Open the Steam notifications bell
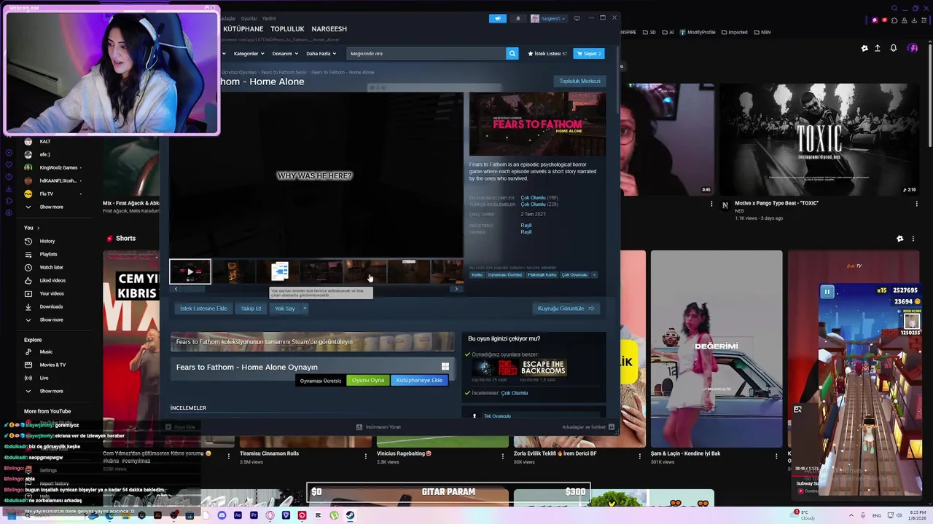Screen dimensions: 933x524 (x=518, y=18)
